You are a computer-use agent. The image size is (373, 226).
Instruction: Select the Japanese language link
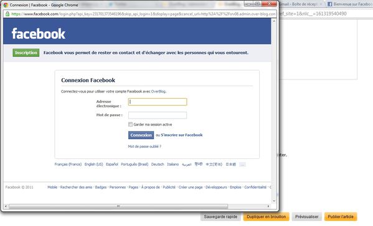coord(230,164)
